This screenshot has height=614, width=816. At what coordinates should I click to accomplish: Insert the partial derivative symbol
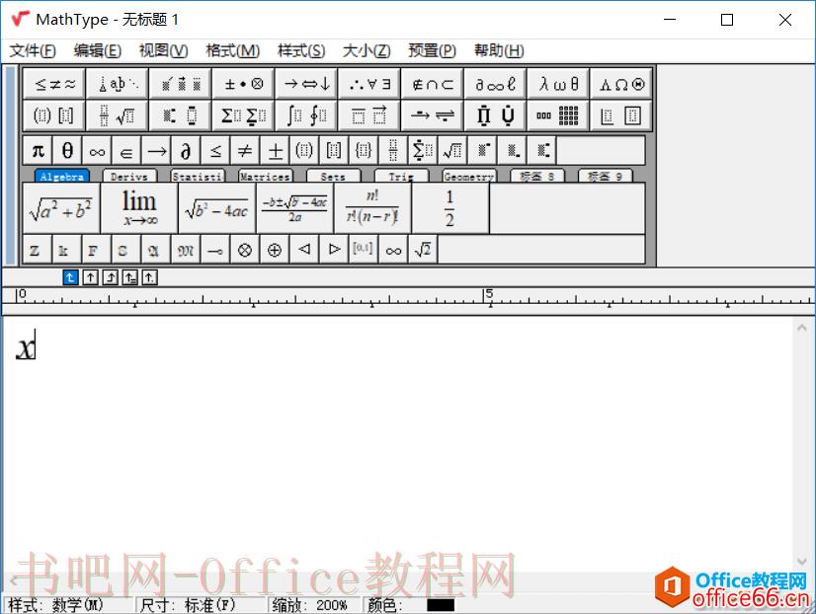coord(186,151)
